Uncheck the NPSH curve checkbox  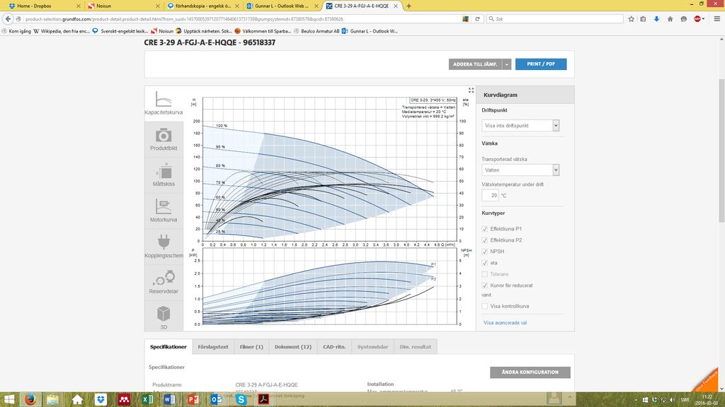[484, 252]
